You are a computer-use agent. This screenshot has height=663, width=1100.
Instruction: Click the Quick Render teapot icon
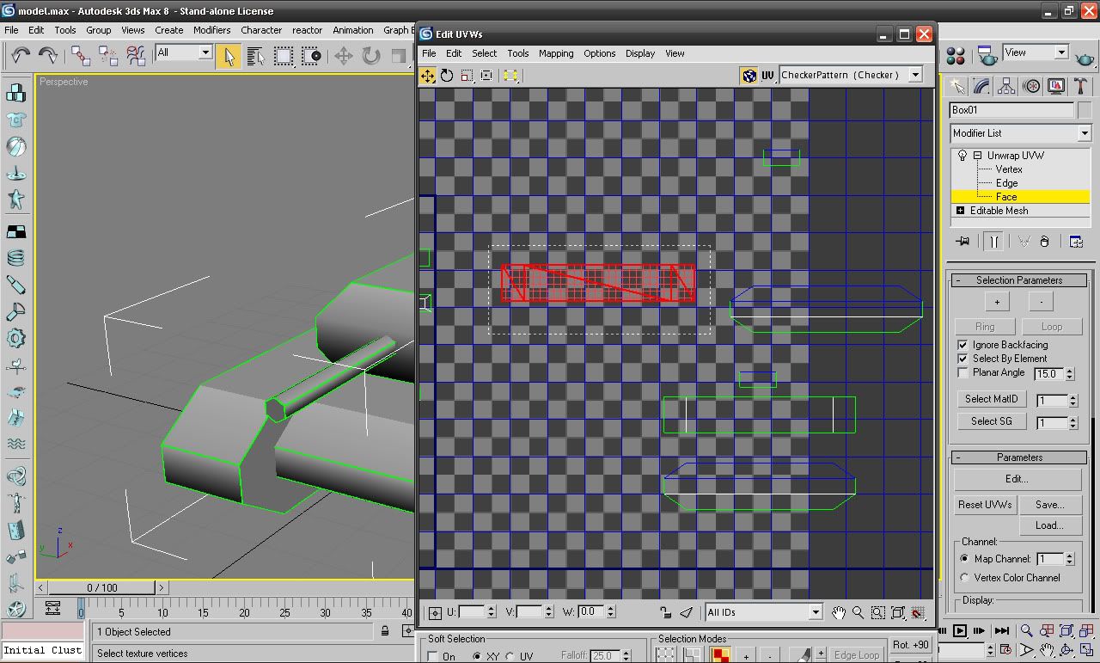[1085, 58]
